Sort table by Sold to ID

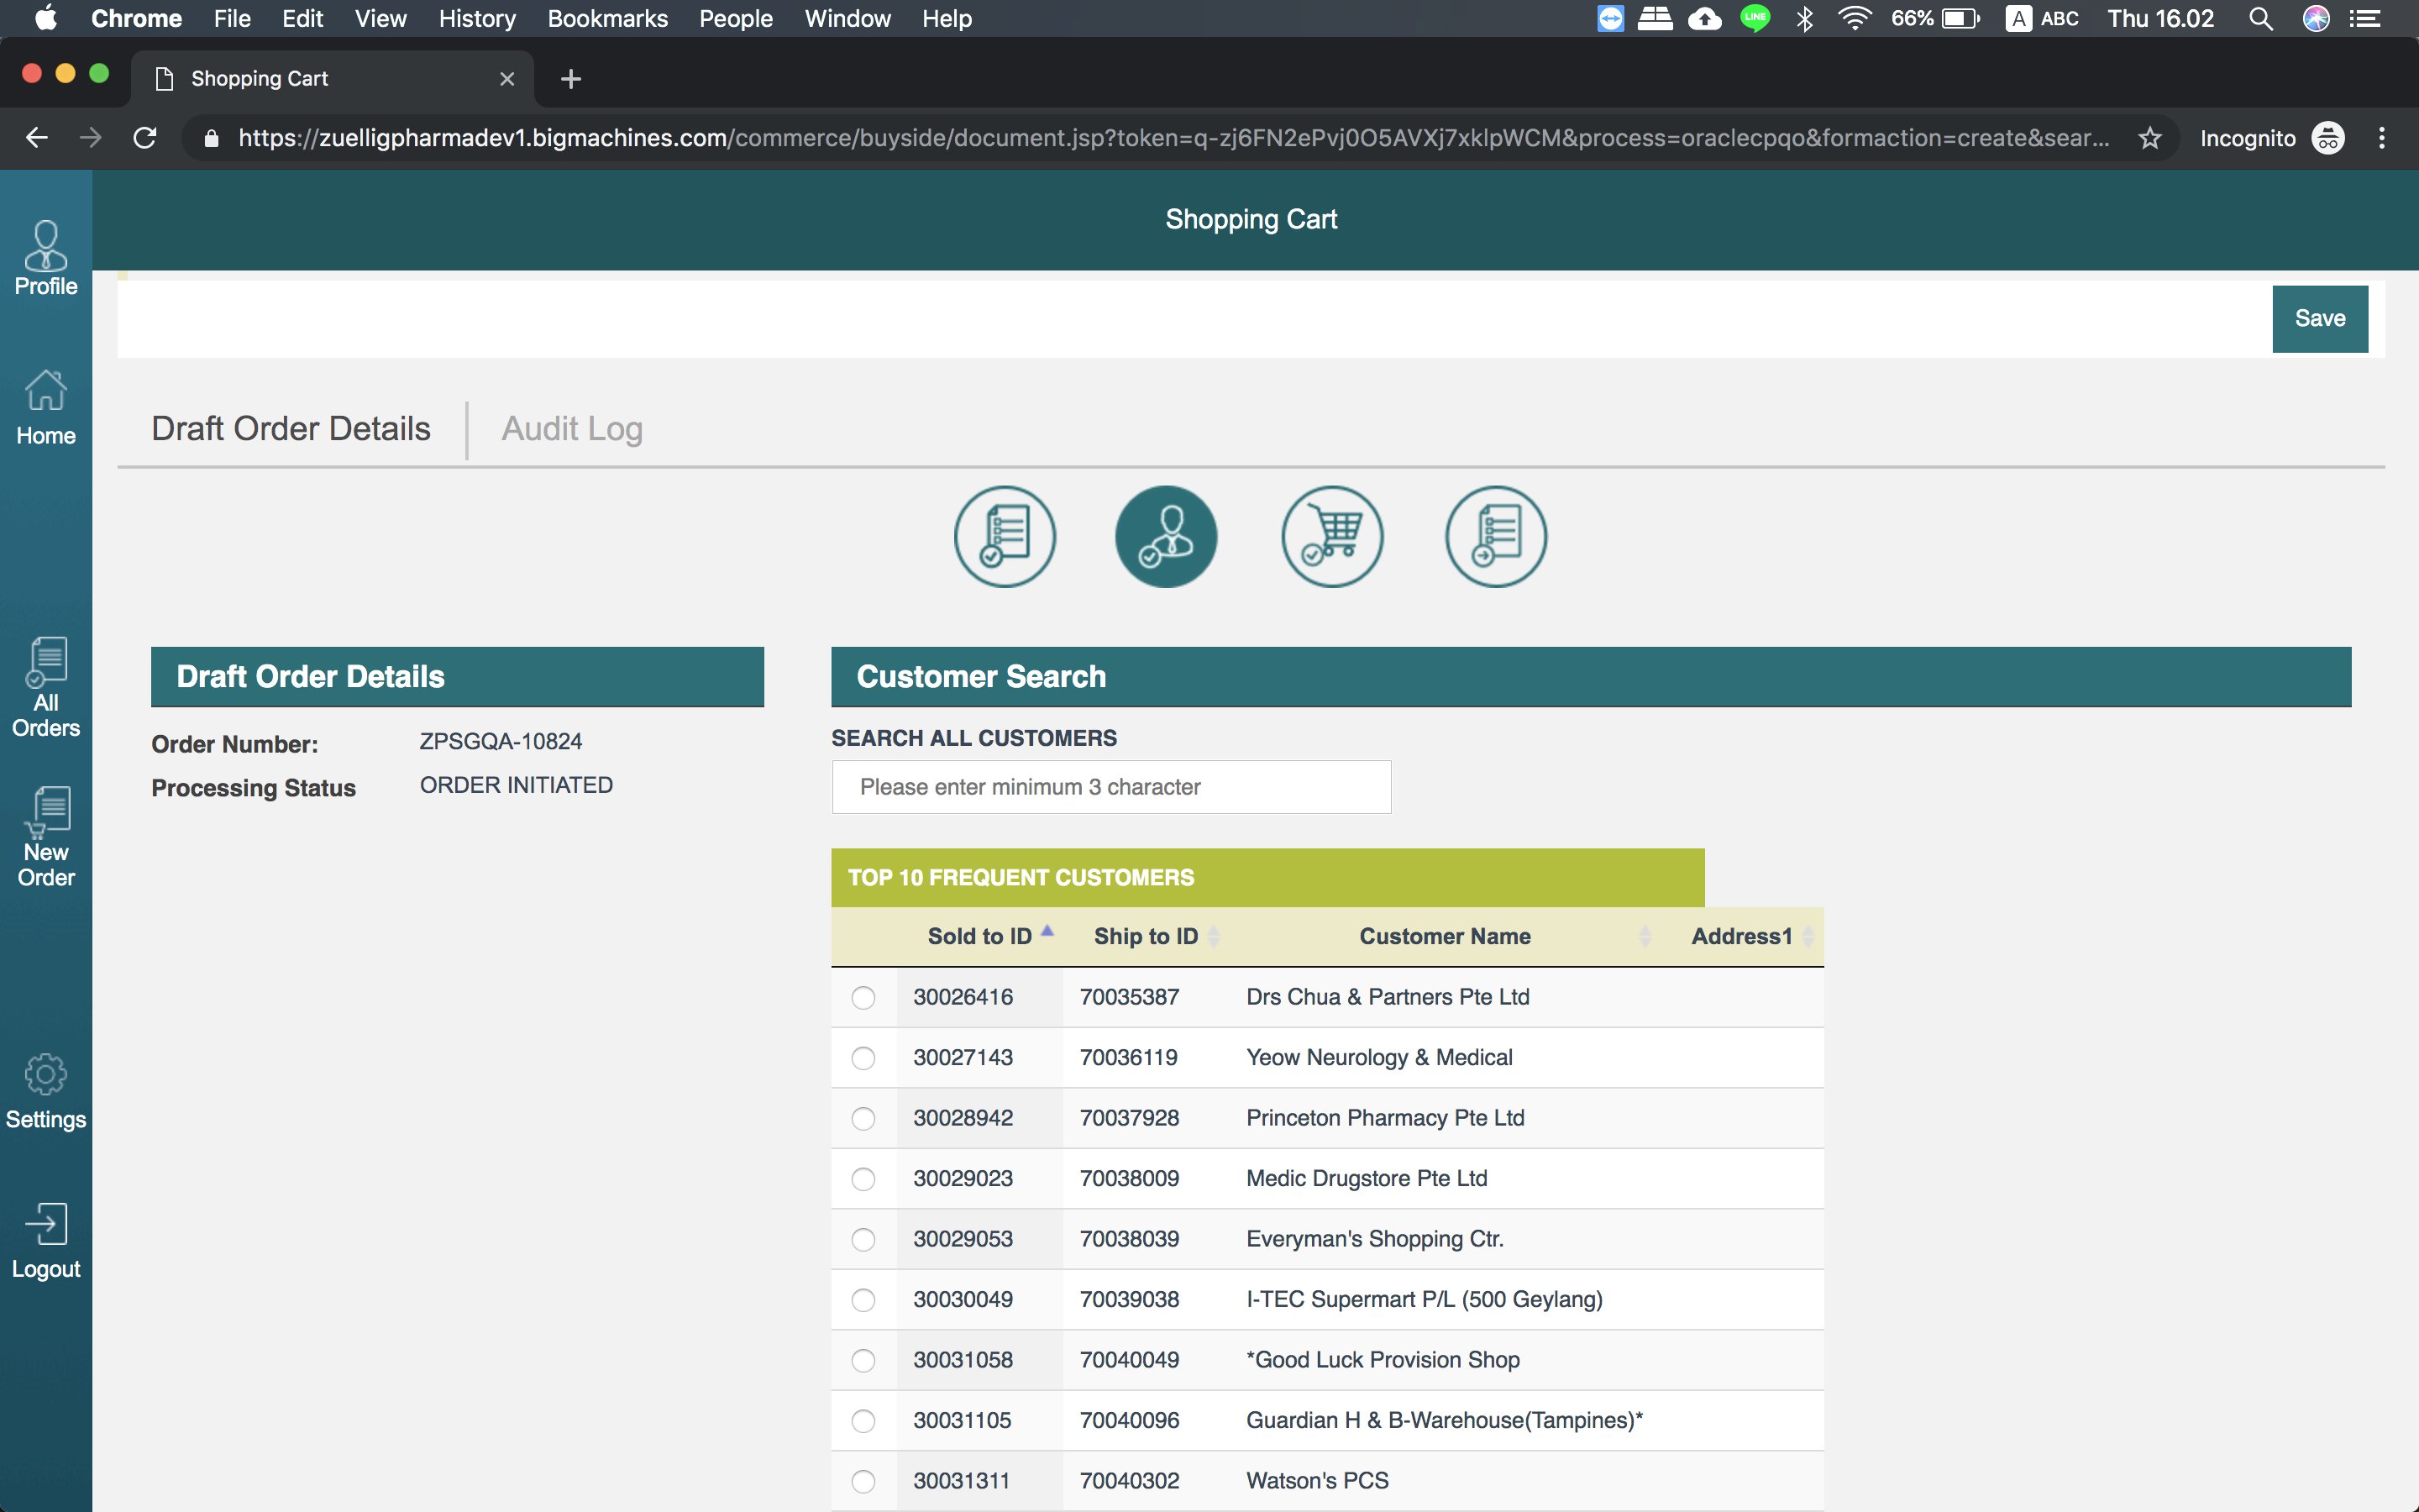[x=979, y=937]
